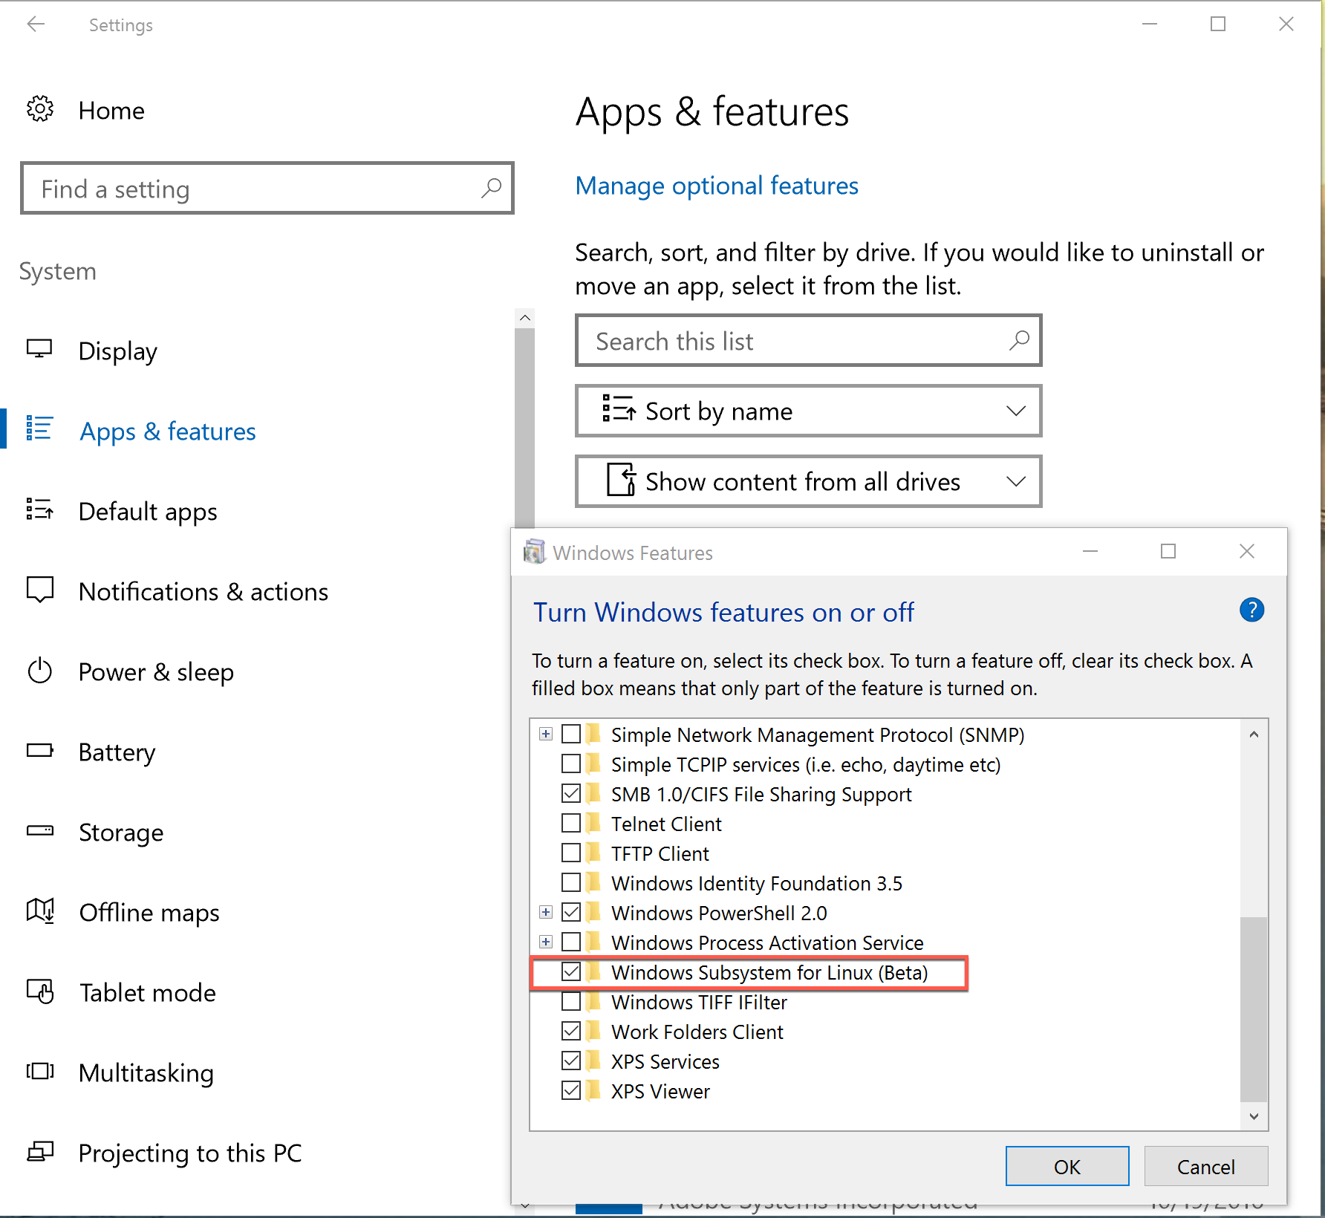Click the Settings sidebar scroll up arrow
This screenshot has height=1218, width=1325.
pyautogui.click(x=525, y=318)
